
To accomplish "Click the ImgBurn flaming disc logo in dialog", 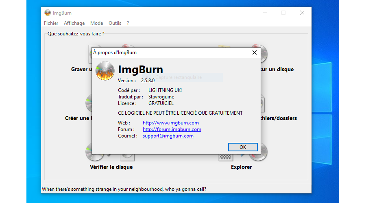I will point(105,71).
